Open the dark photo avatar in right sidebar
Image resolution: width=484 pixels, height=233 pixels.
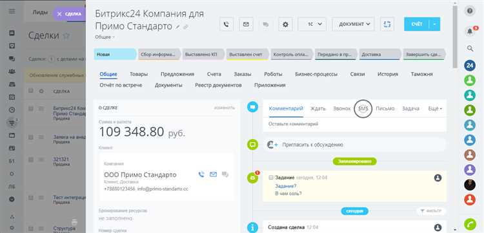(x=470, y=185)
